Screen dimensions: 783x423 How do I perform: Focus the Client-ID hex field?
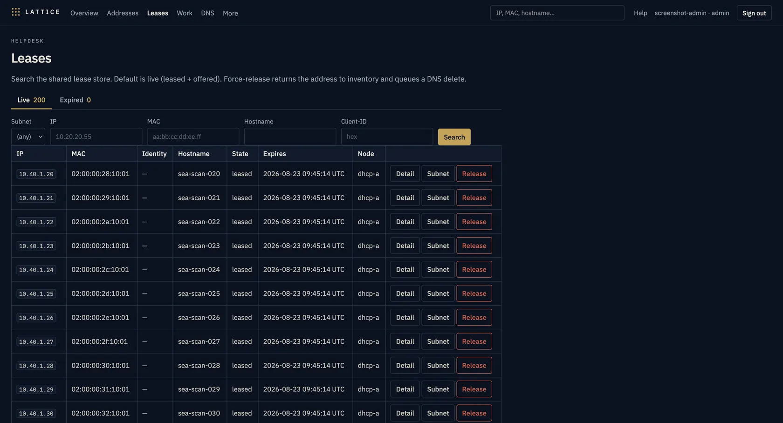387,136
